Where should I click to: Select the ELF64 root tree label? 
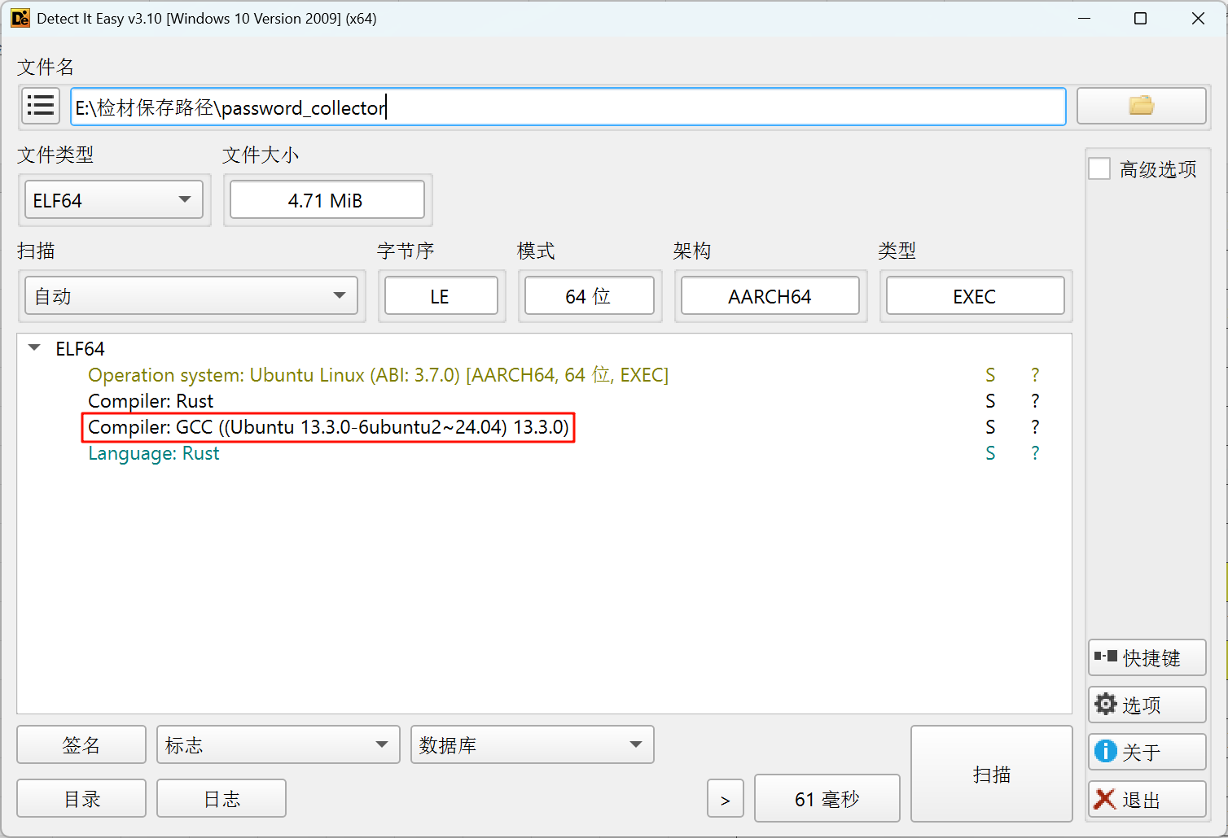80,349
